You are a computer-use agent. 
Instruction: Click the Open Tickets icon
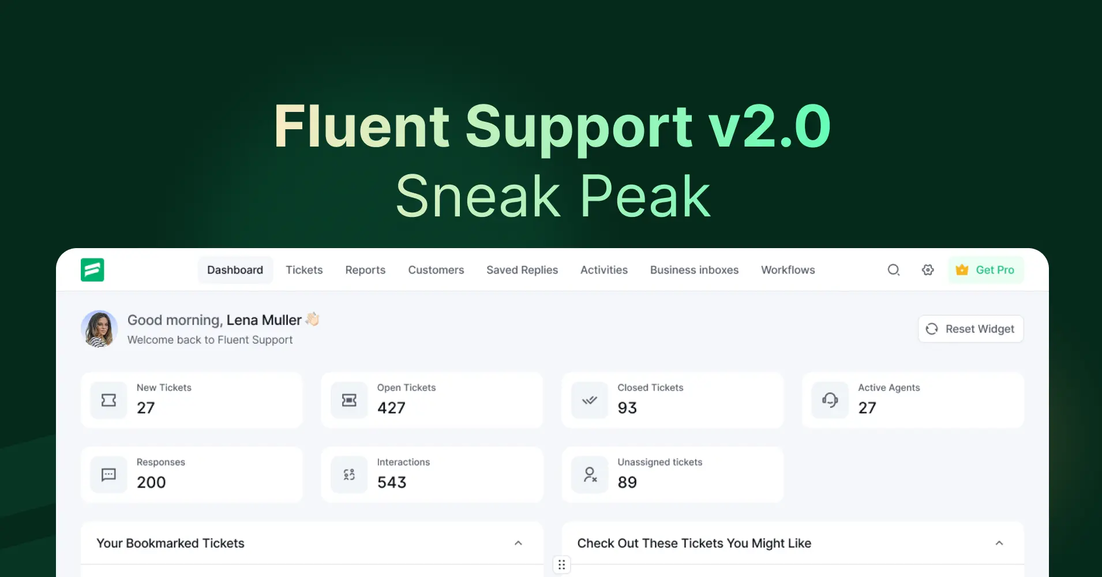coord(349,400)
